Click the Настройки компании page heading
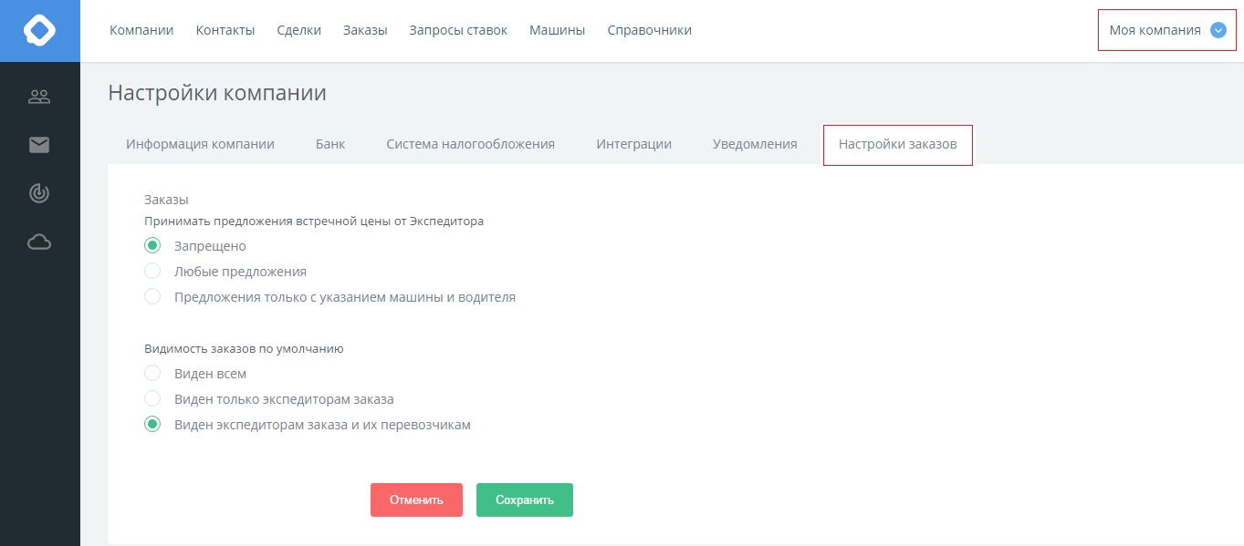 [x=217, y=93]
